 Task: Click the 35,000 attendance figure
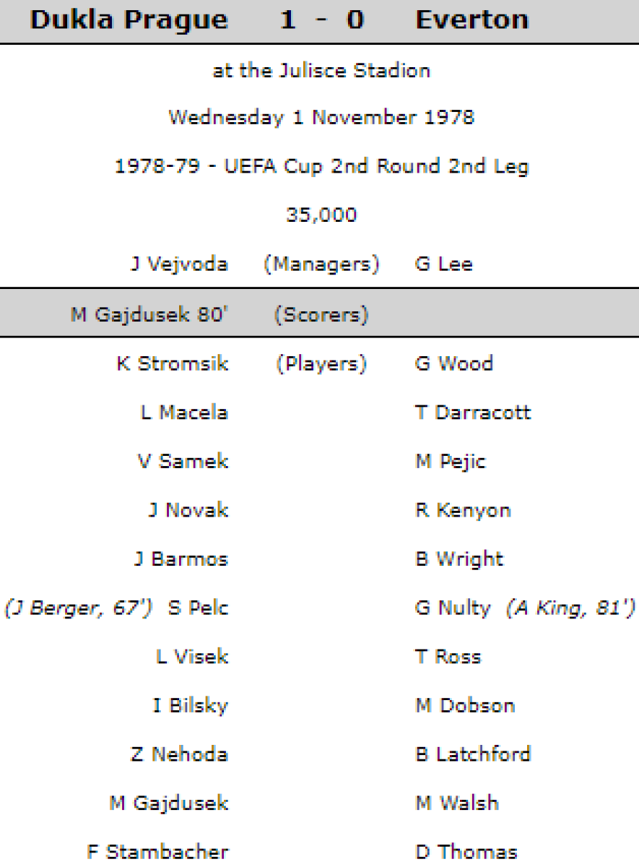click(x=321, y=215)
